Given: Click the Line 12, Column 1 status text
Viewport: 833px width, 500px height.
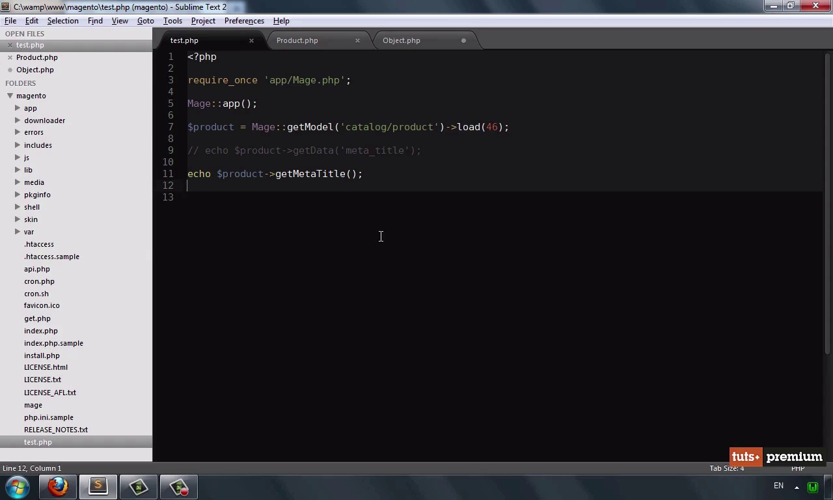Looking at the screenshot, I should pyautogui.click(x=32, y=468).
